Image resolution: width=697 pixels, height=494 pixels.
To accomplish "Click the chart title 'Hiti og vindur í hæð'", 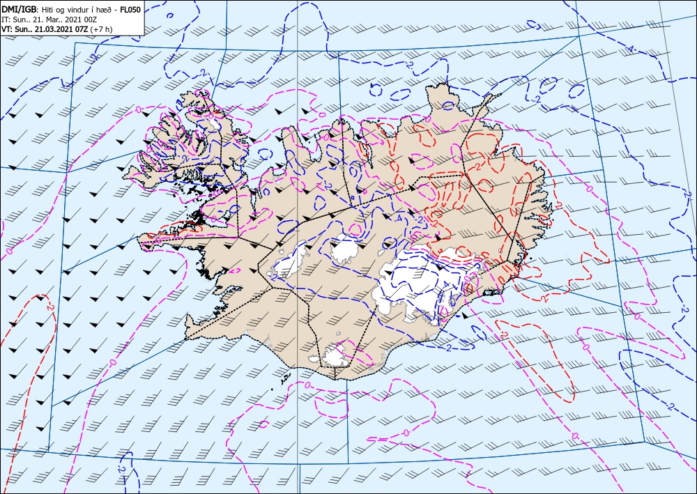I will tap(76, 9).
